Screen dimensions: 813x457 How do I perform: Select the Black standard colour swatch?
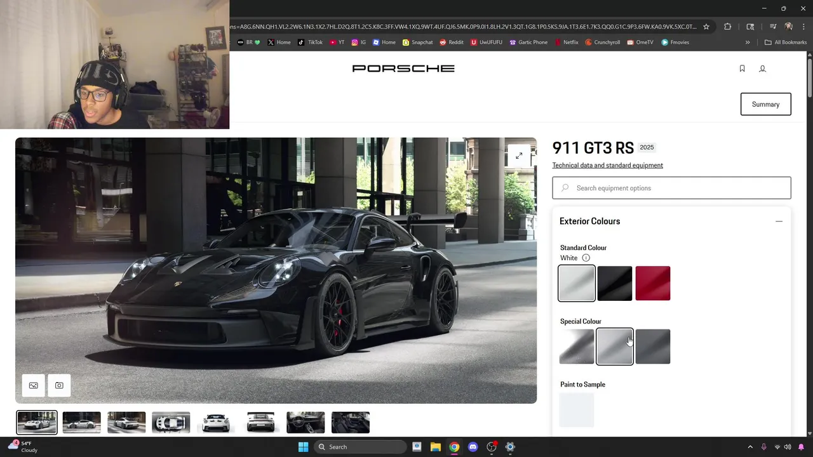click(615, 283)
